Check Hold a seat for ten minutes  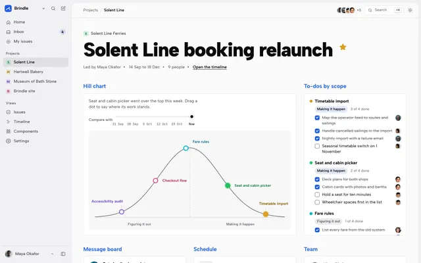pos(317,195)
